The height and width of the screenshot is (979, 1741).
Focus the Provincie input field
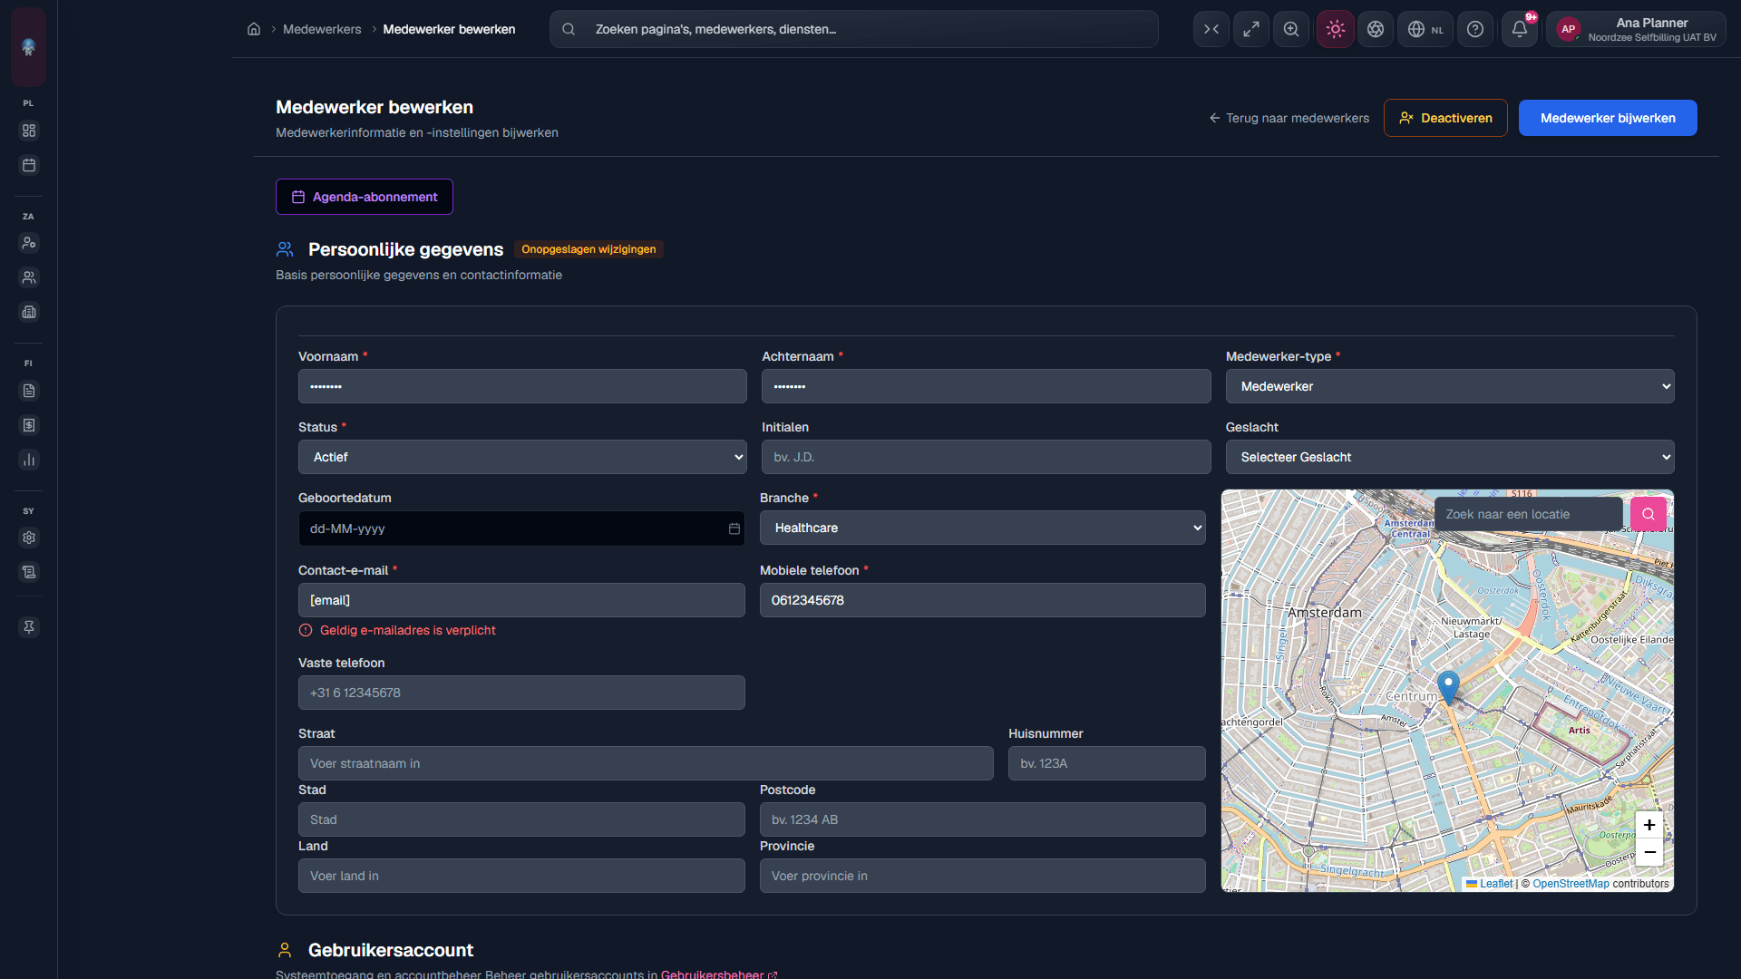[983, 876]
